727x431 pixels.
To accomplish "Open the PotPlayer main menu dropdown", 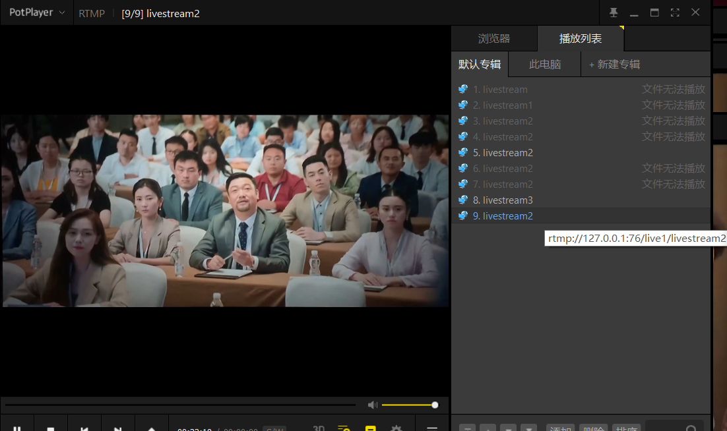I will coord(37,13).
